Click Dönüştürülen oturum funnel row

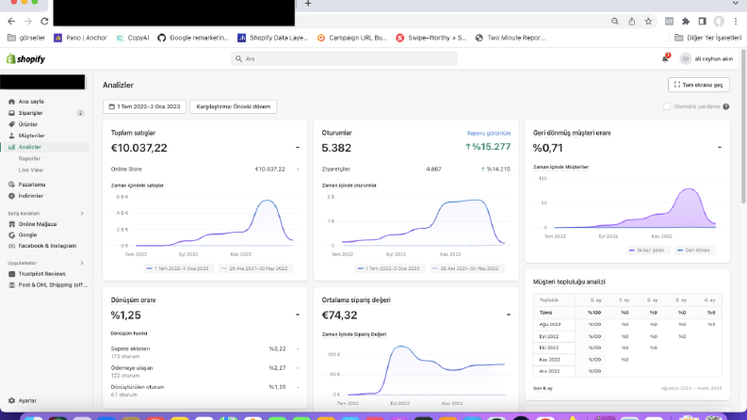pos(205,391)
